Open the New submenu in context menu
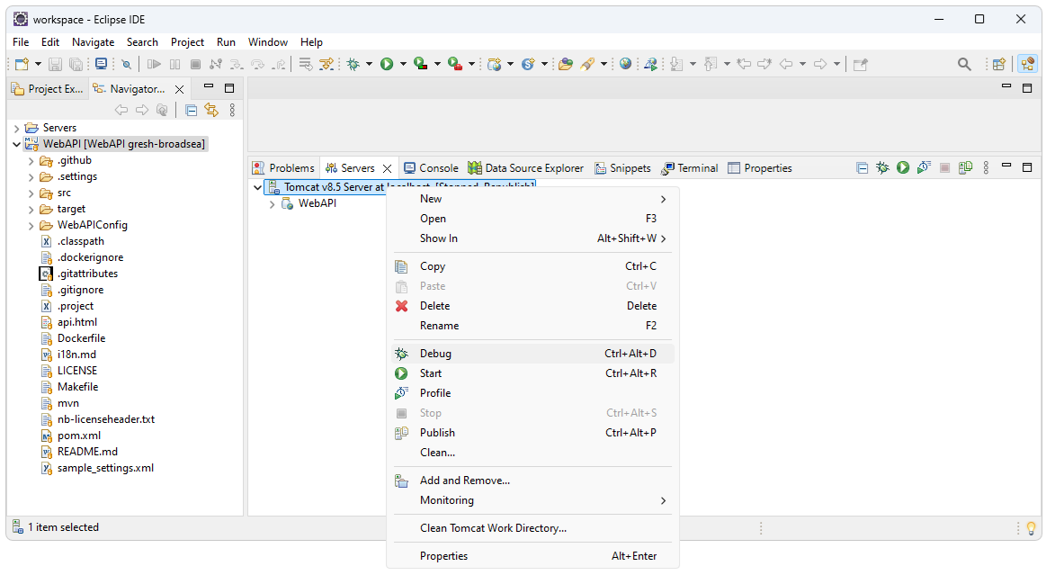The image size is (1046, 575). (533, 199)
